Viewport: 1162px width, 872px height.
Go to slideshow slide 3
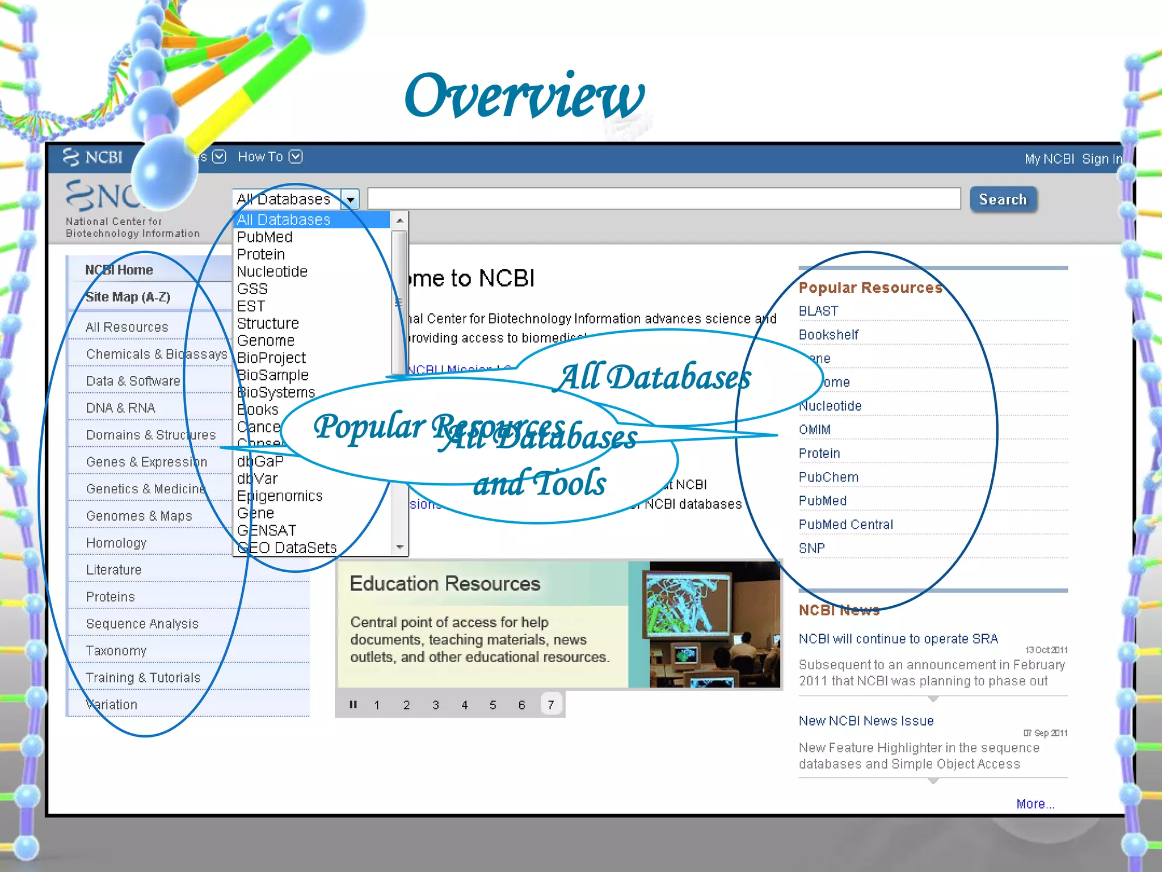tap(435, 705)
